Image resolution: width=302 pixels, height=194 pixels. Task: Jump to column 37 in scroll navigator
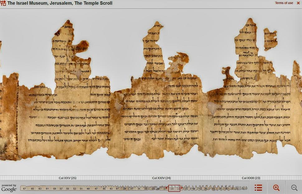132,189
